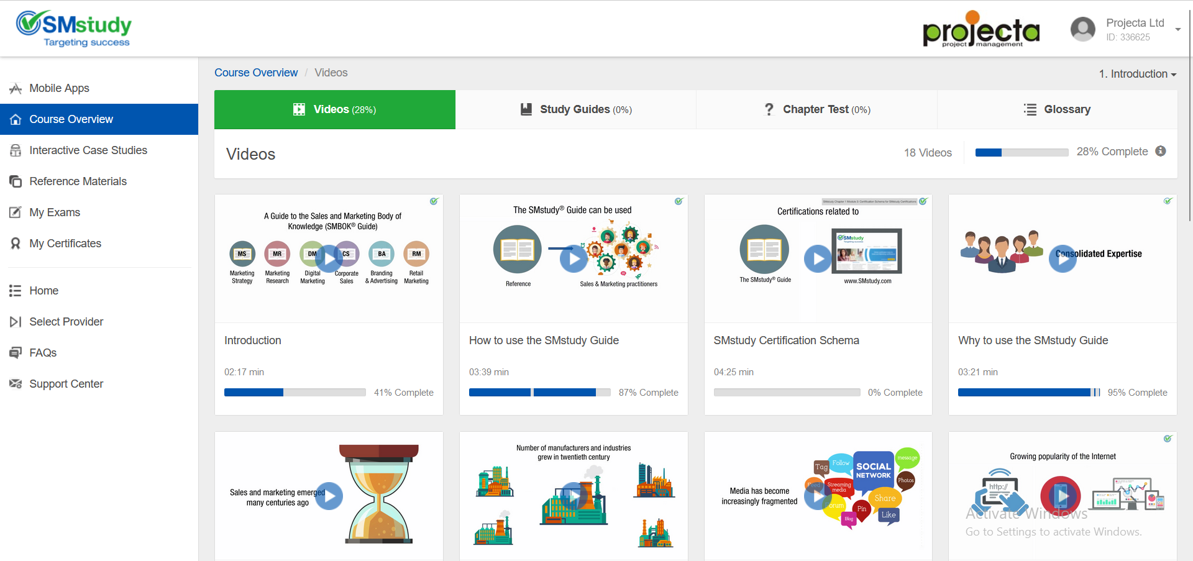This screenshot has height=561, width=1193.
Task: Click the Mobile Apps sidebar icon
Action: [x=16, y=88]
